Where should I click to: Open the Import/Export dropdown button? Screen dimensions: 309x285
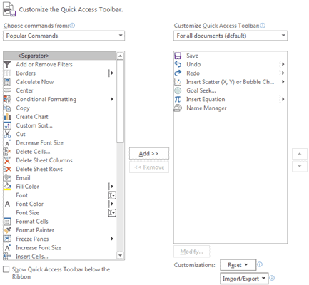point(244,279)
